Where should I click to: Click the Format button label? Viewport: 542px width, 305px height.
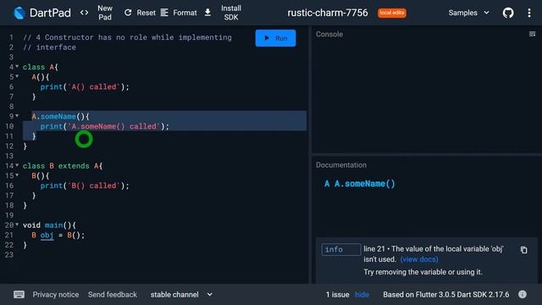click(185, 13)
